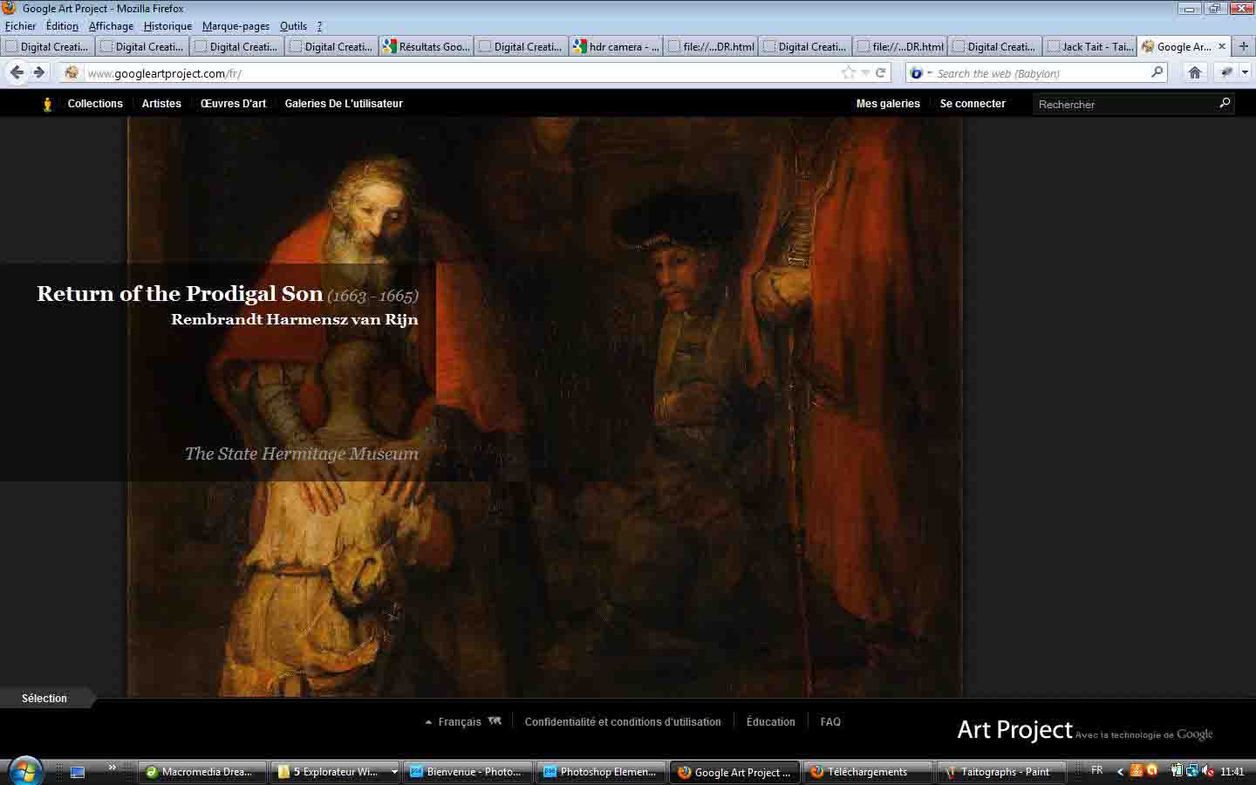Click the Street View pegman icon
The height and width of the screenshot is (785, 1256).
coord(47,104)
